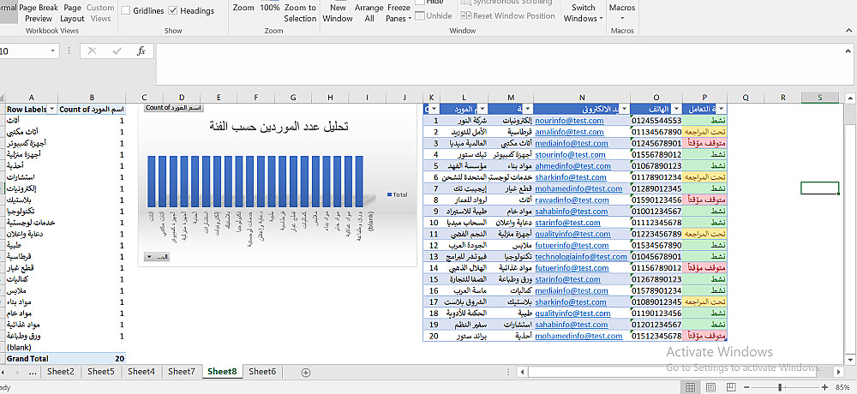857x394 pixels.
Task: Open Switch Windows dropdown
Action: click(x=583, y=13)
